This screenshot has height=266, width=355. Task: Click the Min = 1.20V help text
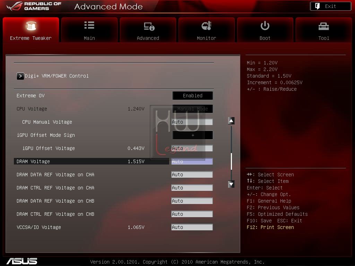point(262,63)
